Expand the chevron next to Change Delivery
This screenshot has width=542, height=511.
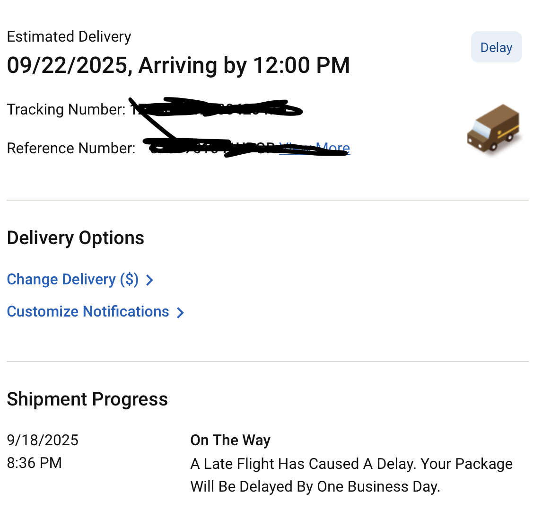[149, 280]
